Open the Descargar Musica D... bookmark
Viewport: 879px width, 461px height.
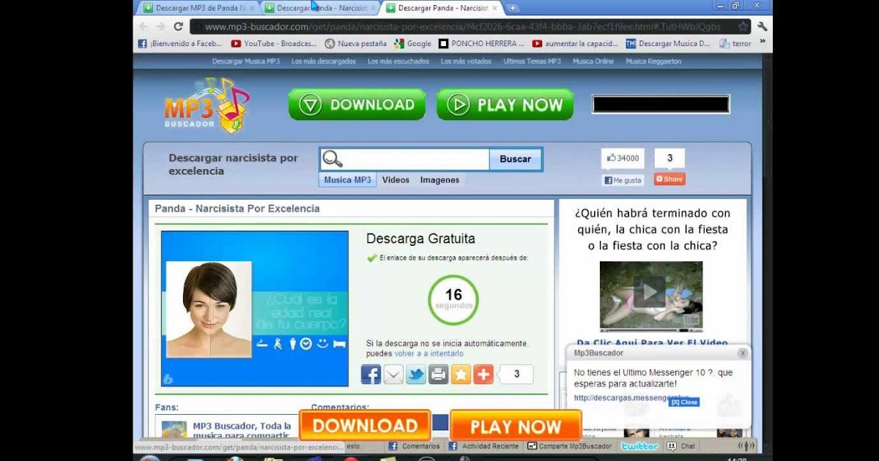pyautogui.click(x=668, y=44)
